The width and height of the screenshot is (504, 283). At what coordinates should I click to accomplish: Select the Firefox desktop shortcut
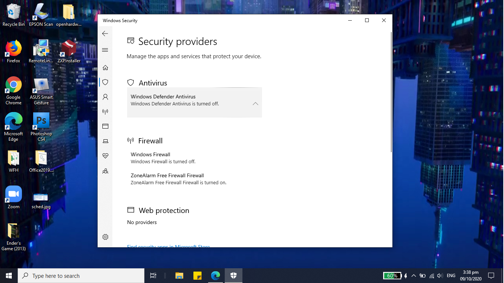pos(14,52)
